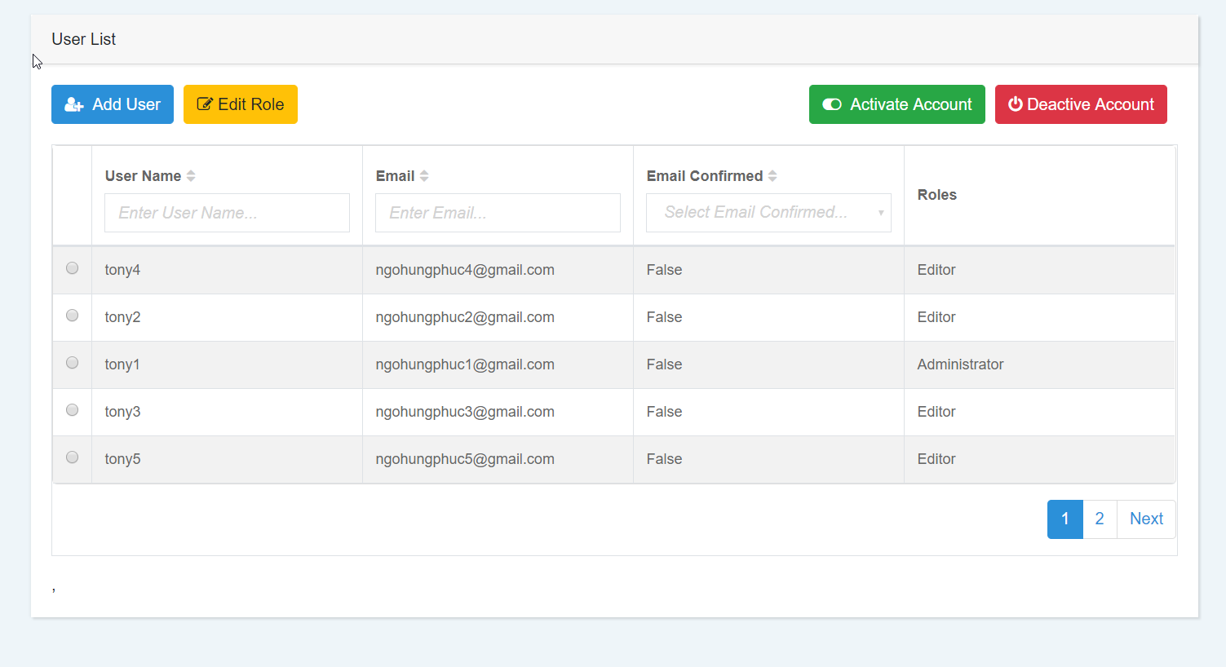The width and height of the screenshot is (1226, 667).
Task: Click email ngohungphuc5@gmail.com
Action: 465,459
